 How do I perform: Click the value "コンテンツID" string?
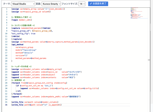click(x=75, y=72)
